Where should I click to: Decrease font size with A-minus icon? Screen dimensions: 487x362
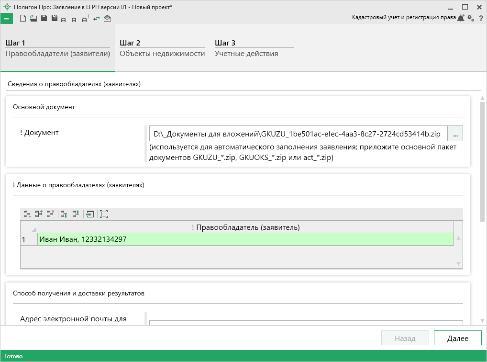pos(64,19)
